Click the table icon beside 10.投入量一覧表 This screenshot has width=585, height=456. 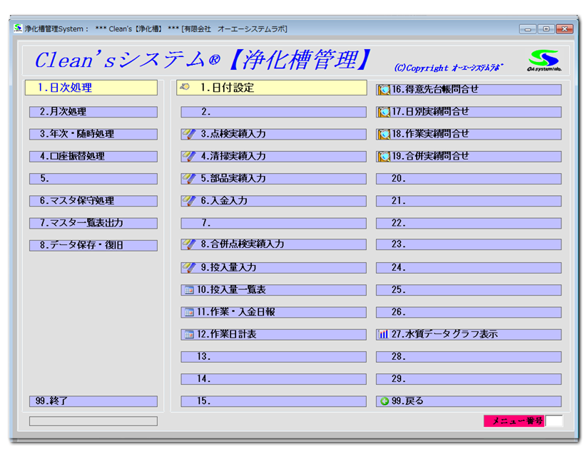pyautogui.click(x=189, y=290)
